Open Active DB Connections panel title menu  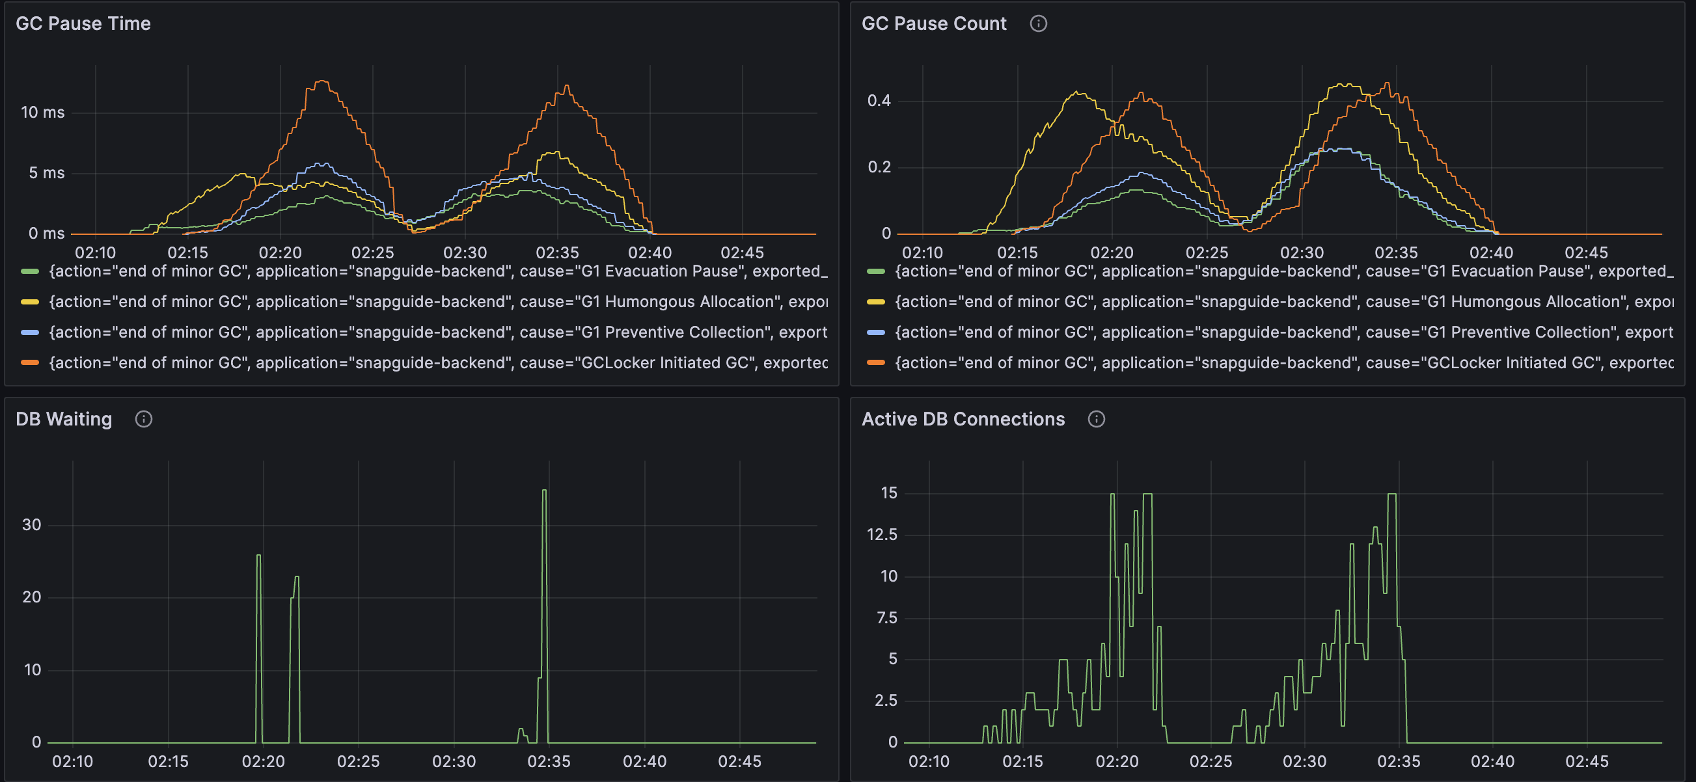coord(963,420)
